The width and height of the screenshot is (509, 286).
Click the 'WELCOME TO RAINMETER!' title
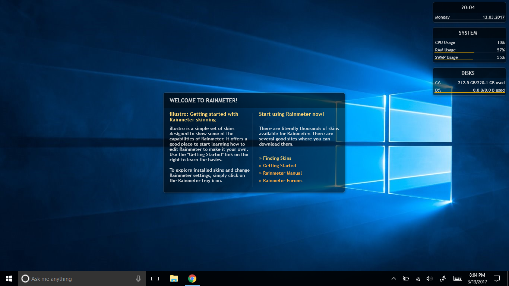[203, 101]
